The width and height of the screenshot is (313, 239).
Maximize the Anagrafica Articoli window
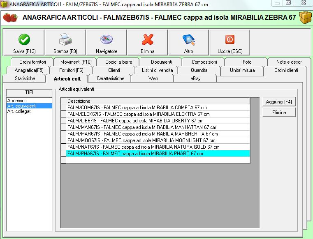click(x=288, y=3)
